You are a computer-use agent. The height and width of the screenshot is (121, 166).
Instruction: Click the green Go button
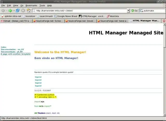pyautogui.click(x=134, y=11)
